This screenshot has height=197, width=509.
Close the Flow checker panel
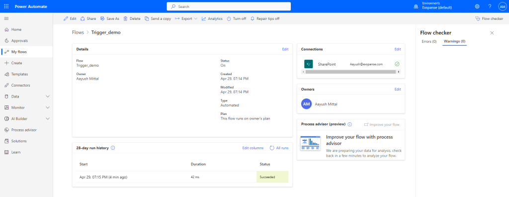coord(492,33)
